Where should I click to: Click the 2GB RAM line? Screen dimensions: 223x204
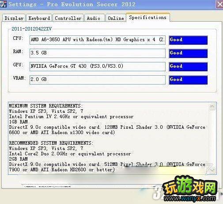pyautogui.click(x=19, y=159)
